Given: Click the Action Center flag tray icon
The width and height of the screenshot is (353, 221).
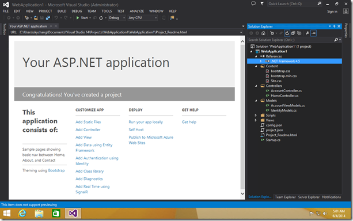Looking at the screenshot, I should pos(312,214).
